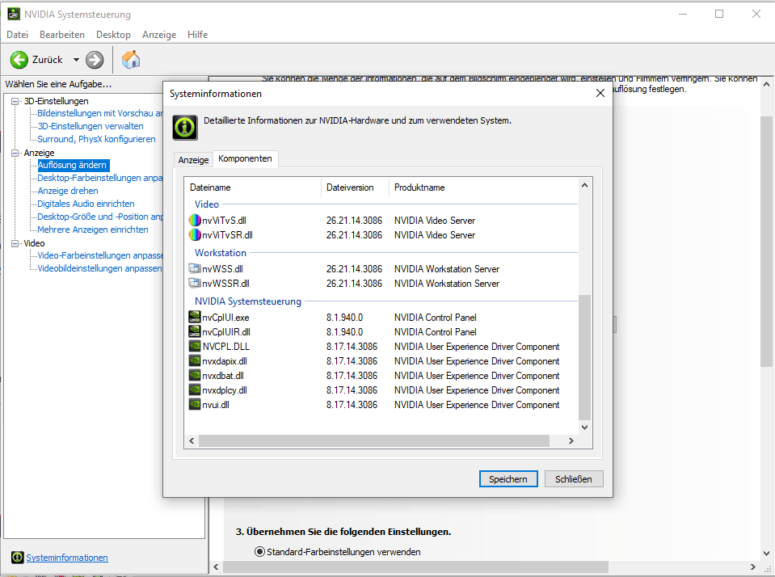Open the Anzeige menu in menu bar

[159, 35]
